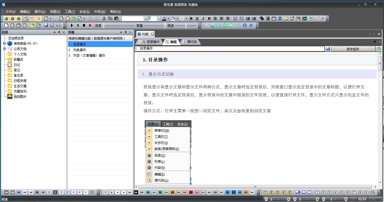The width and height of the screenshot is (384, 202).
Task: Insert a numbered list
Action: tap(236, 19)
